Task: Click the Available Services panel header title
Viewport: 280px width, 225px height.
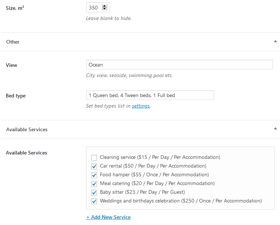Action: [x=27, y=129]
